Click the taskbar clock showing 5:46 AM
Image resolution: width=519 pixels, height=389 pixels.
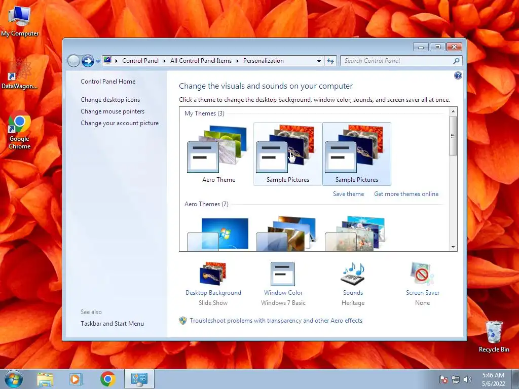tap(493, 379)
